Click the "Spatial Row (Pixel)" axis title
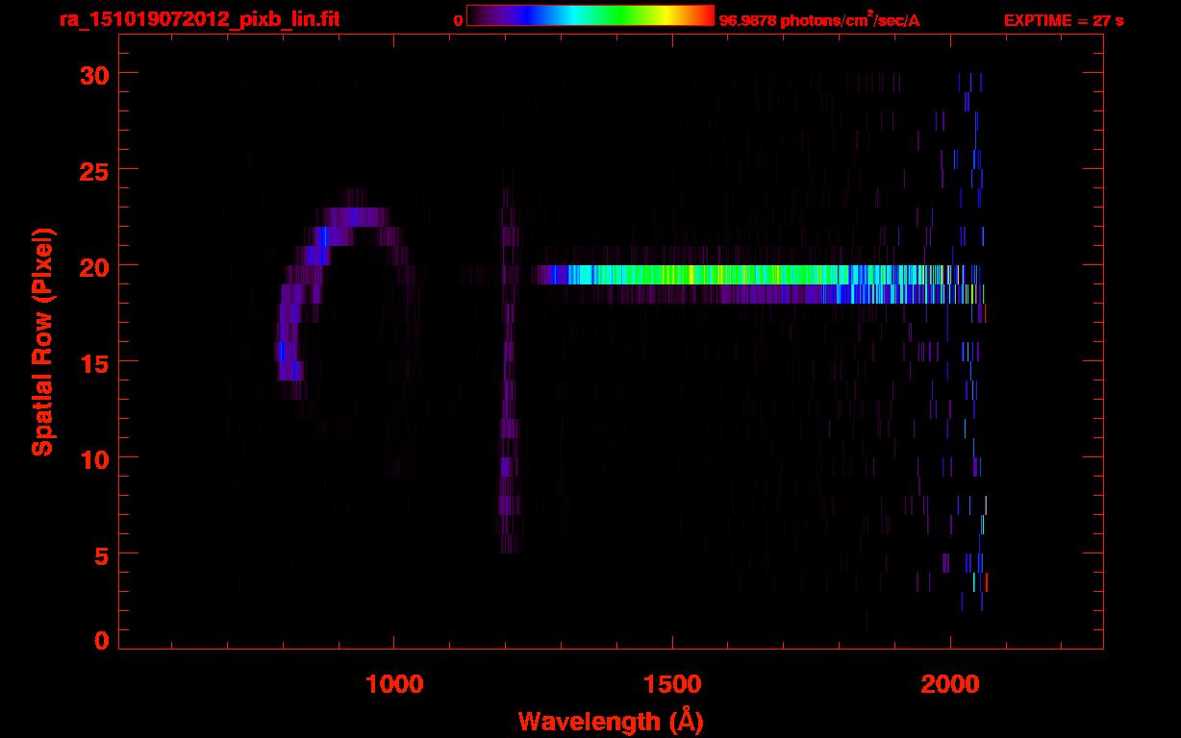Screen dimensions: 1181x738 (42, 342)
